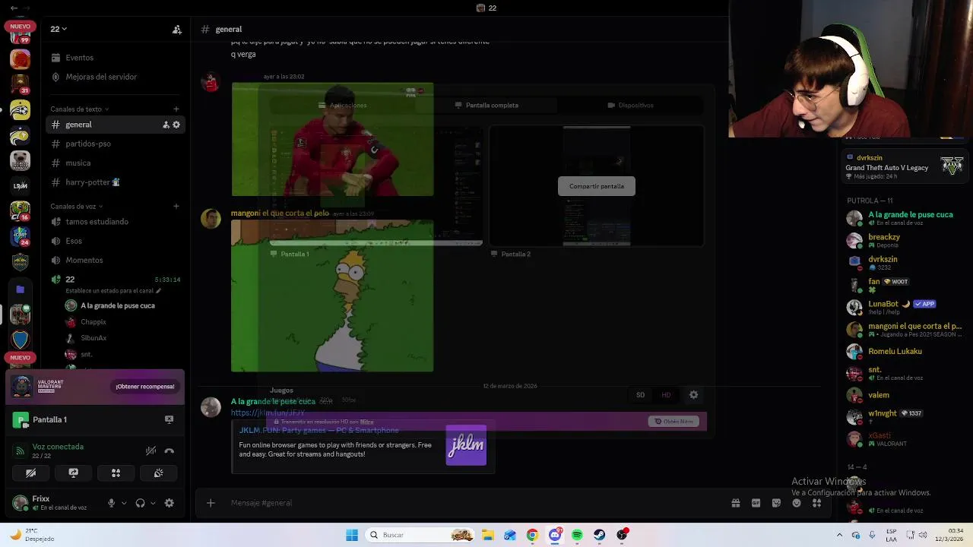
Task: Toggle microphone mute
Action: 111,503
